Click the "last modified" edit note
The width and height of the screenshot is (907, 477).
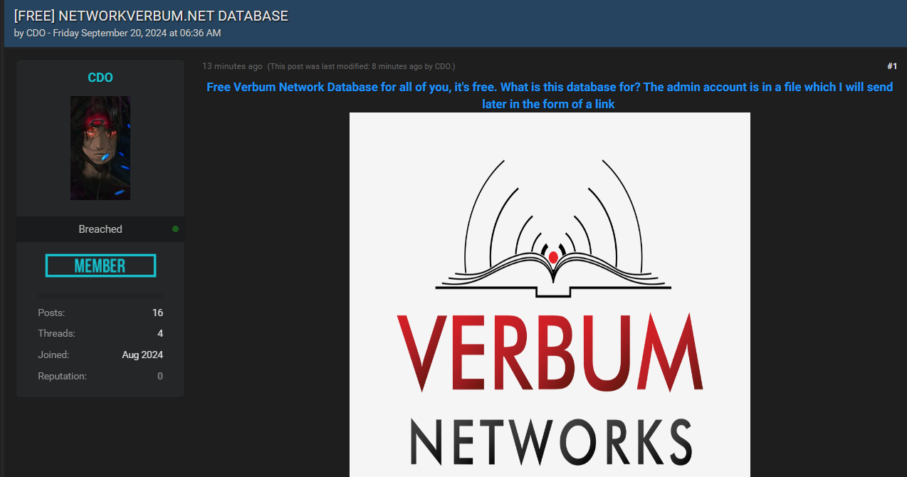click(361, 66)
